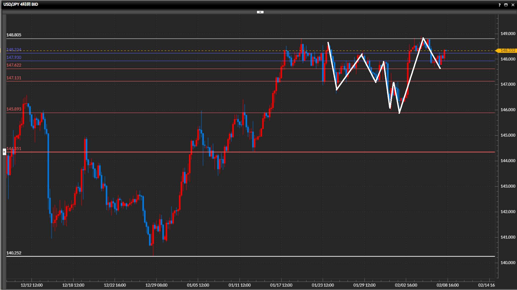Click the help question mark icon

pos(499,5)
